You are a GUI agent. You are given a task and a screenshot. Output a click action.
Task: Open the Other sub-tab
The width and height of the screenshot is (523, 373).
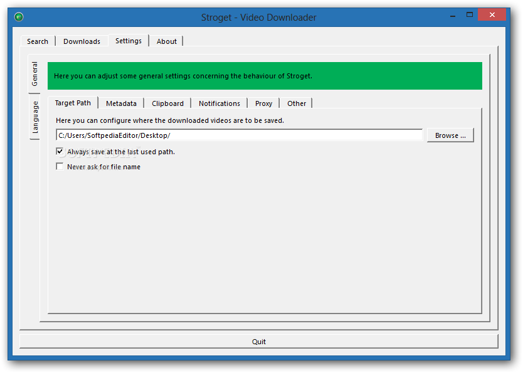297,103
